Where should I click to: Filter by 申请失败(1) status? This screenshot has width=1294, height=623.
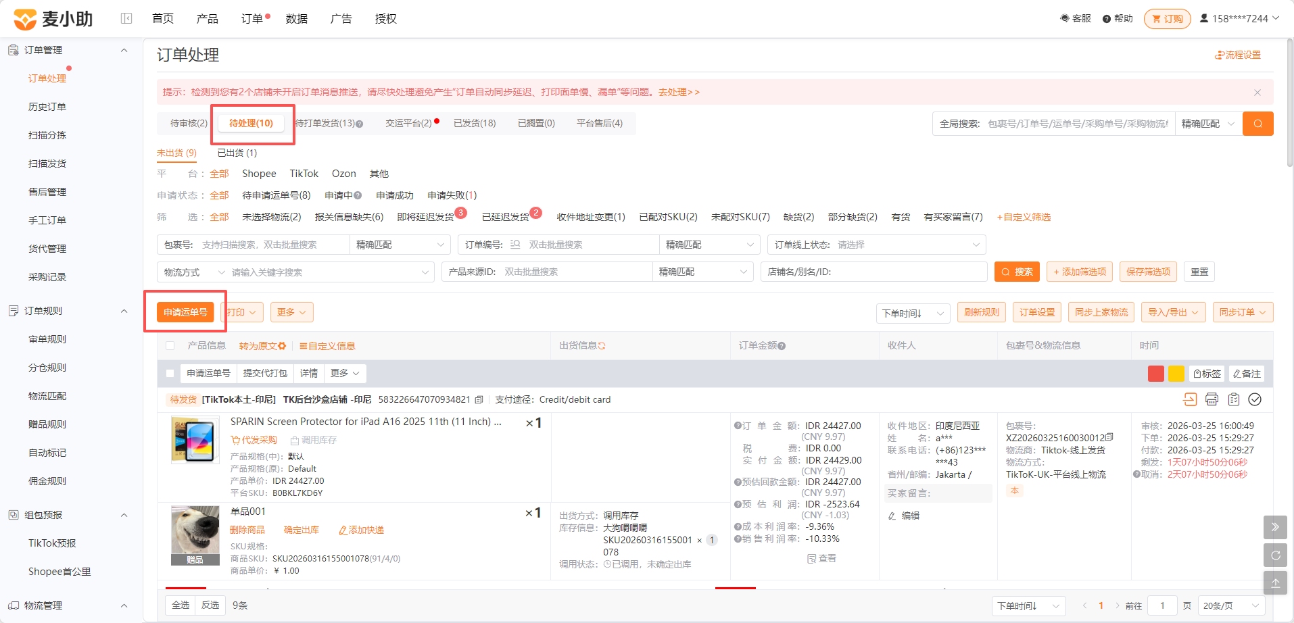click(452, 195)
